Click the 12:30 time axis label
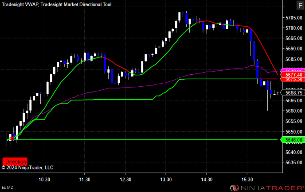 coord(125,180)
